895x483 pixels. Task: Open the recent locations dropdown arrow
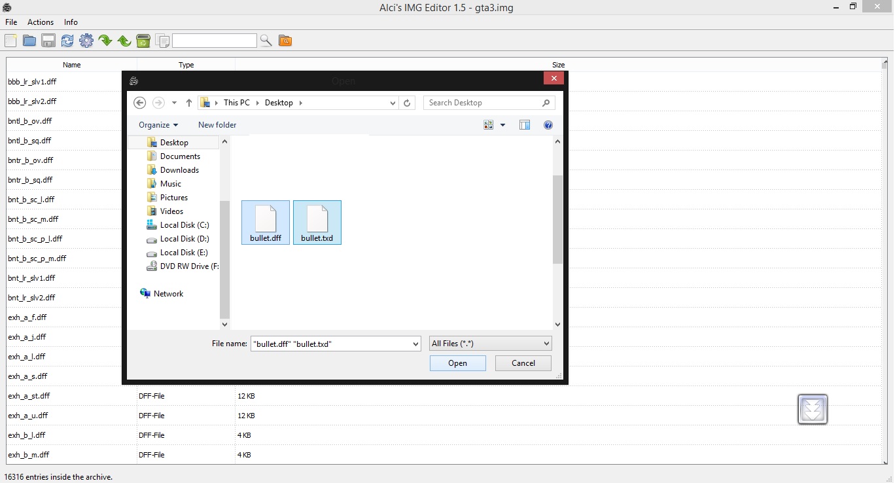click(174, 103)
